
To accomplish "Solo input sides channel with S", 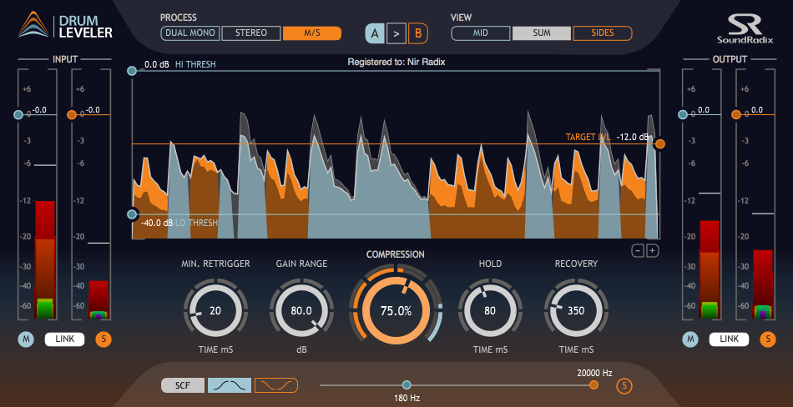I will tap(104, 339).
